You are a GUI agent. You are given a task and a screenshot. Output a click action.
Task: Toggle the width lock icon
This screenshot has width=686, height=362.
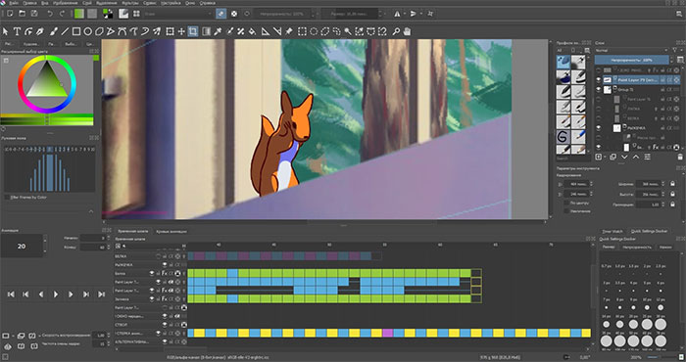click(x=673, y=184)
